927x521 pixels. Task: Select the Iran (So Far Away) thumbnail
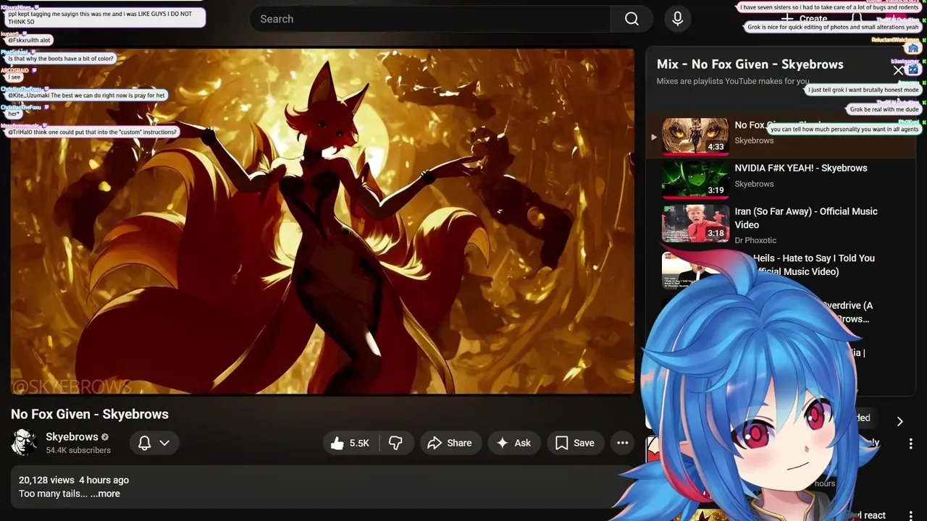[x=695, y=224]
